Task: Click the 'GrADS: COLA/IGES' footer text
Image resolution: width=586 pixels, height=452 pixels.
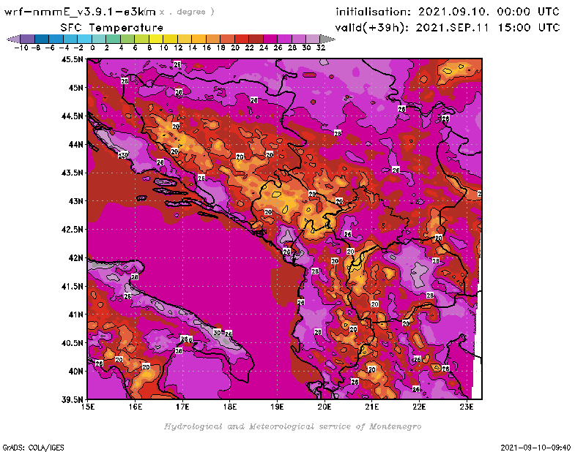Action: coord(33,448)
